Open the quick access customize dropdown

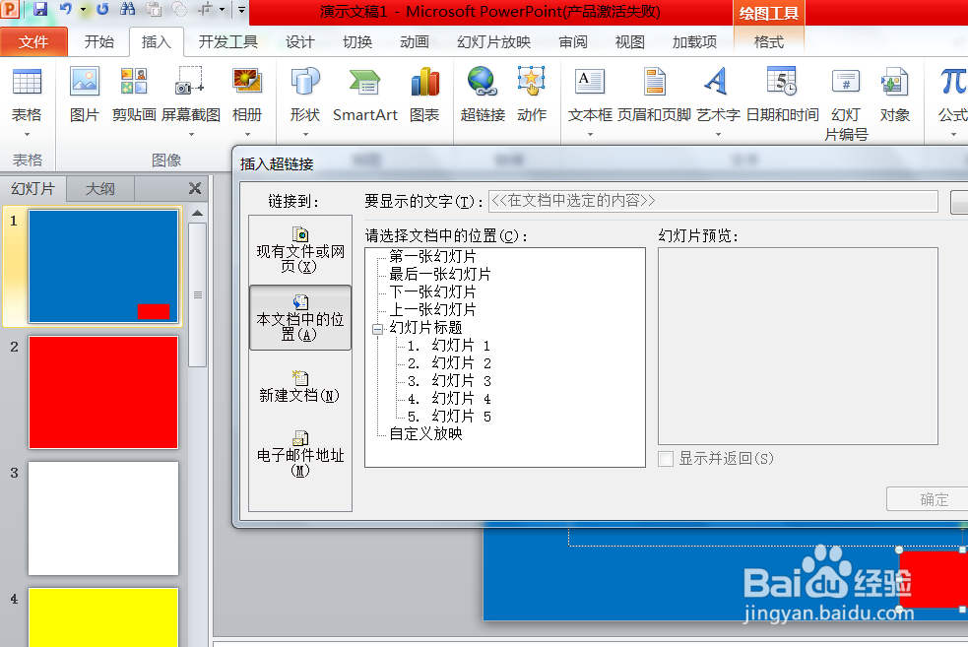[241, 9]
